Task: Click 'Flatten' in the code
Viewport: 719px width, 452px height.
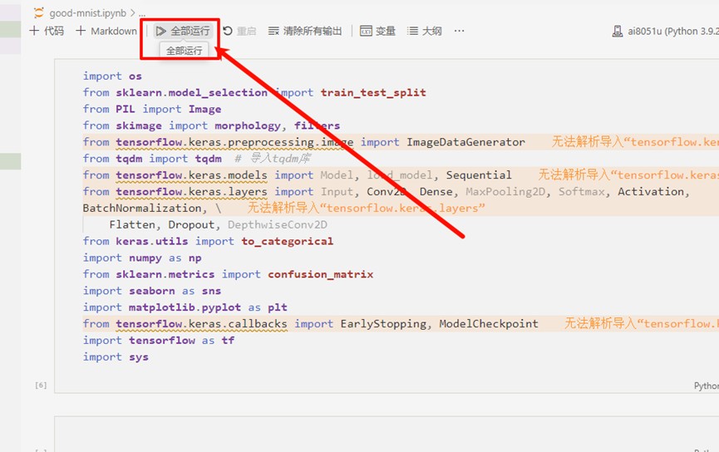Action: coord(132,224)
